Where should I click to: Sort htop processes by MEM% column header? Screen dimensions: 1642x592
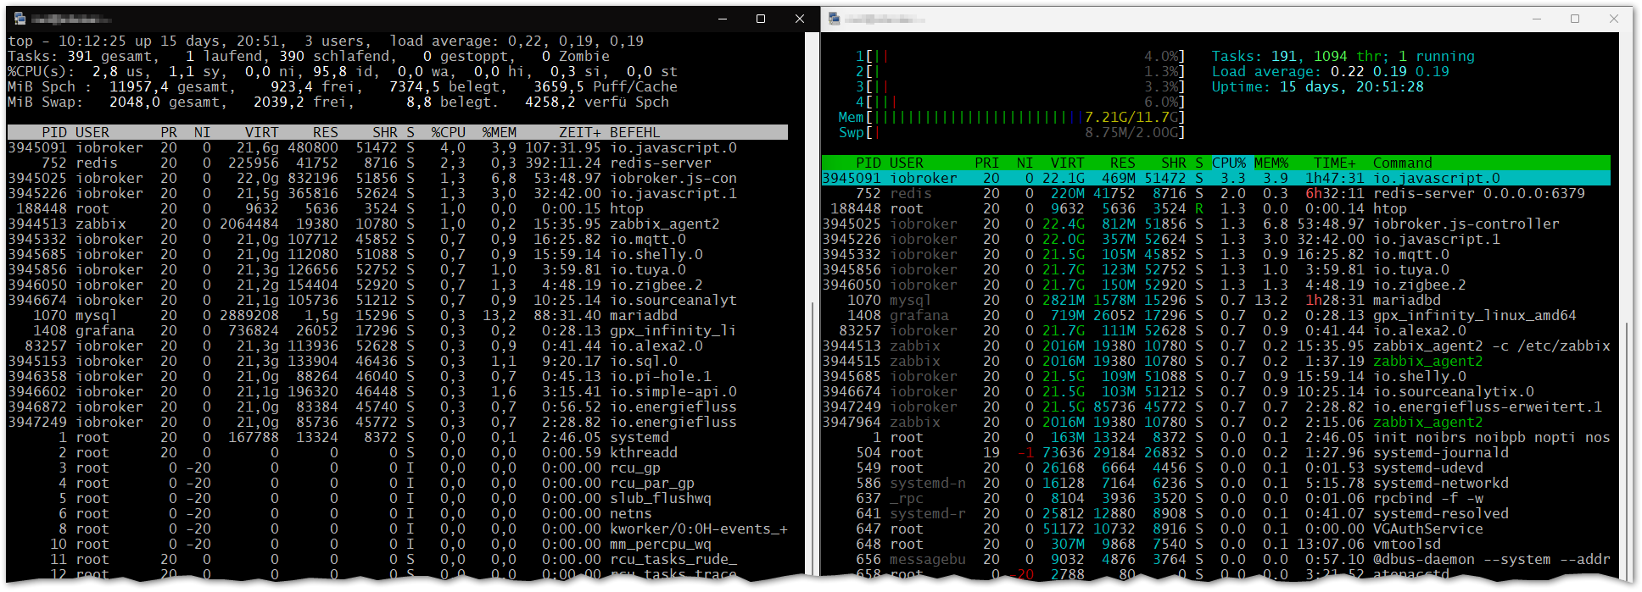coord(1271,163)
